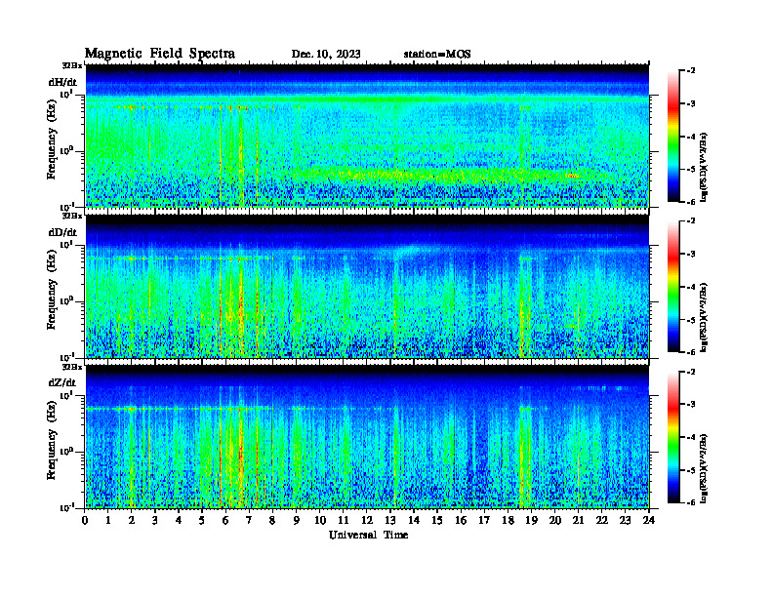Click the log PSD label beside dH/dt colorbar
773x597 pixels.
(703, 167)
